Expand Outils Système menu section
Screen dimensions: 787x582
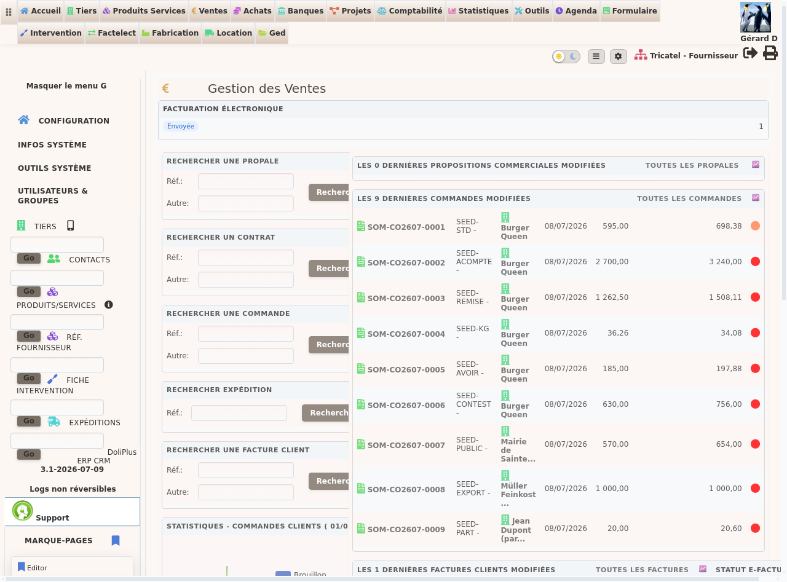tap(54, 168)
